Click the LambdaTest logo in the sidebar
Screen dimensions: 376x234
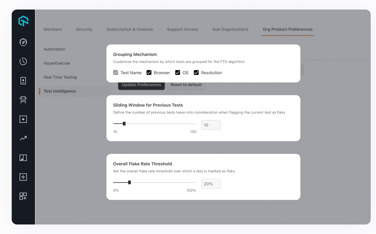tap(23, 21)
